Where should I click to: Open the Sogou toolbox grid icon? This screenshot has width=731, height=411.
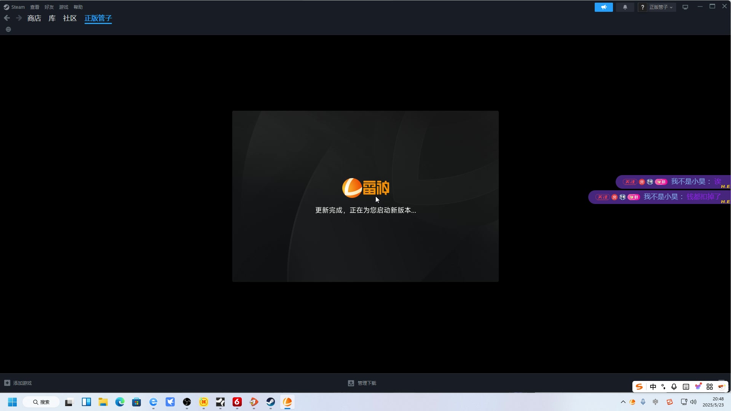pos(710,387)
